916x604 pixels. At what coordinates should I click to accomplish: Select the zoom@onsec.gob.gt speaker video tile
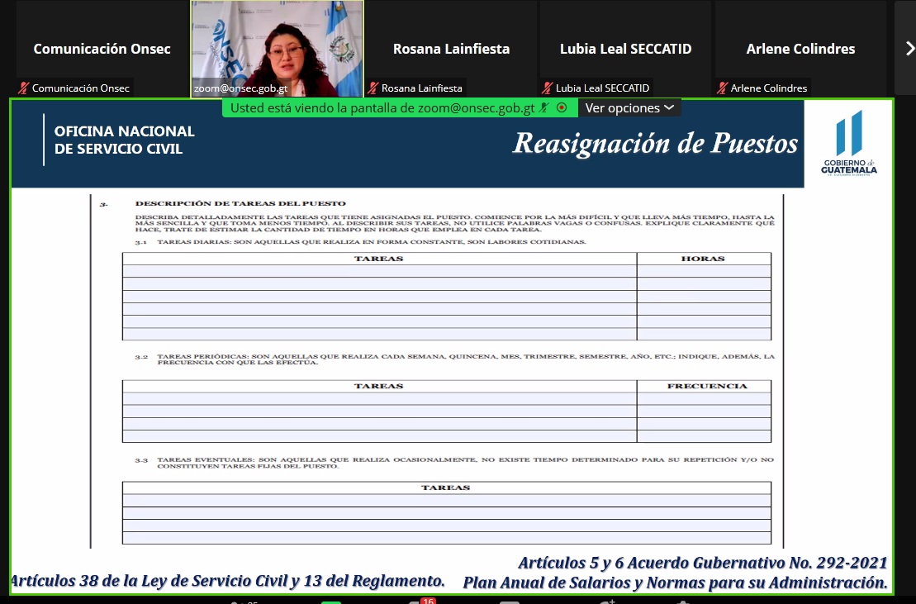(x=277, y=49)
